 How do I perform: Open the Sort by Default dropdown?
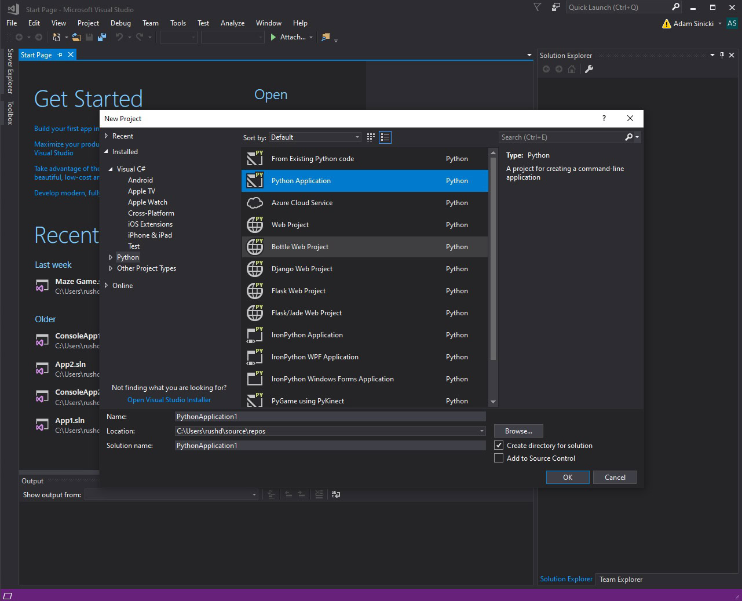click(x=357, y=137)
